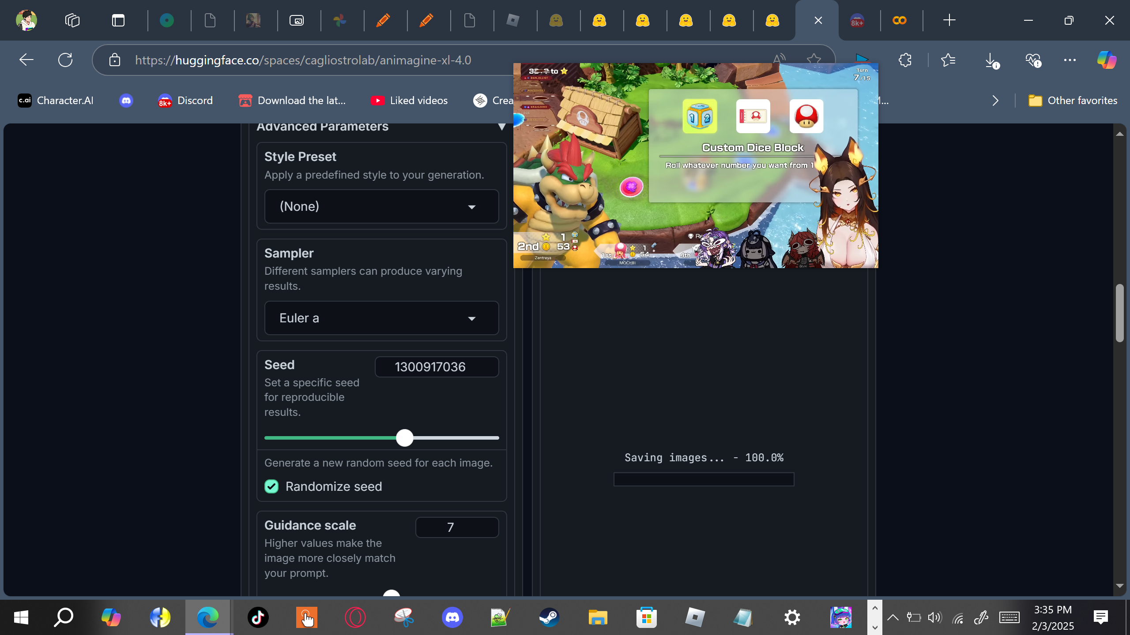Reload the page with the refresh icon

point(65,60)
